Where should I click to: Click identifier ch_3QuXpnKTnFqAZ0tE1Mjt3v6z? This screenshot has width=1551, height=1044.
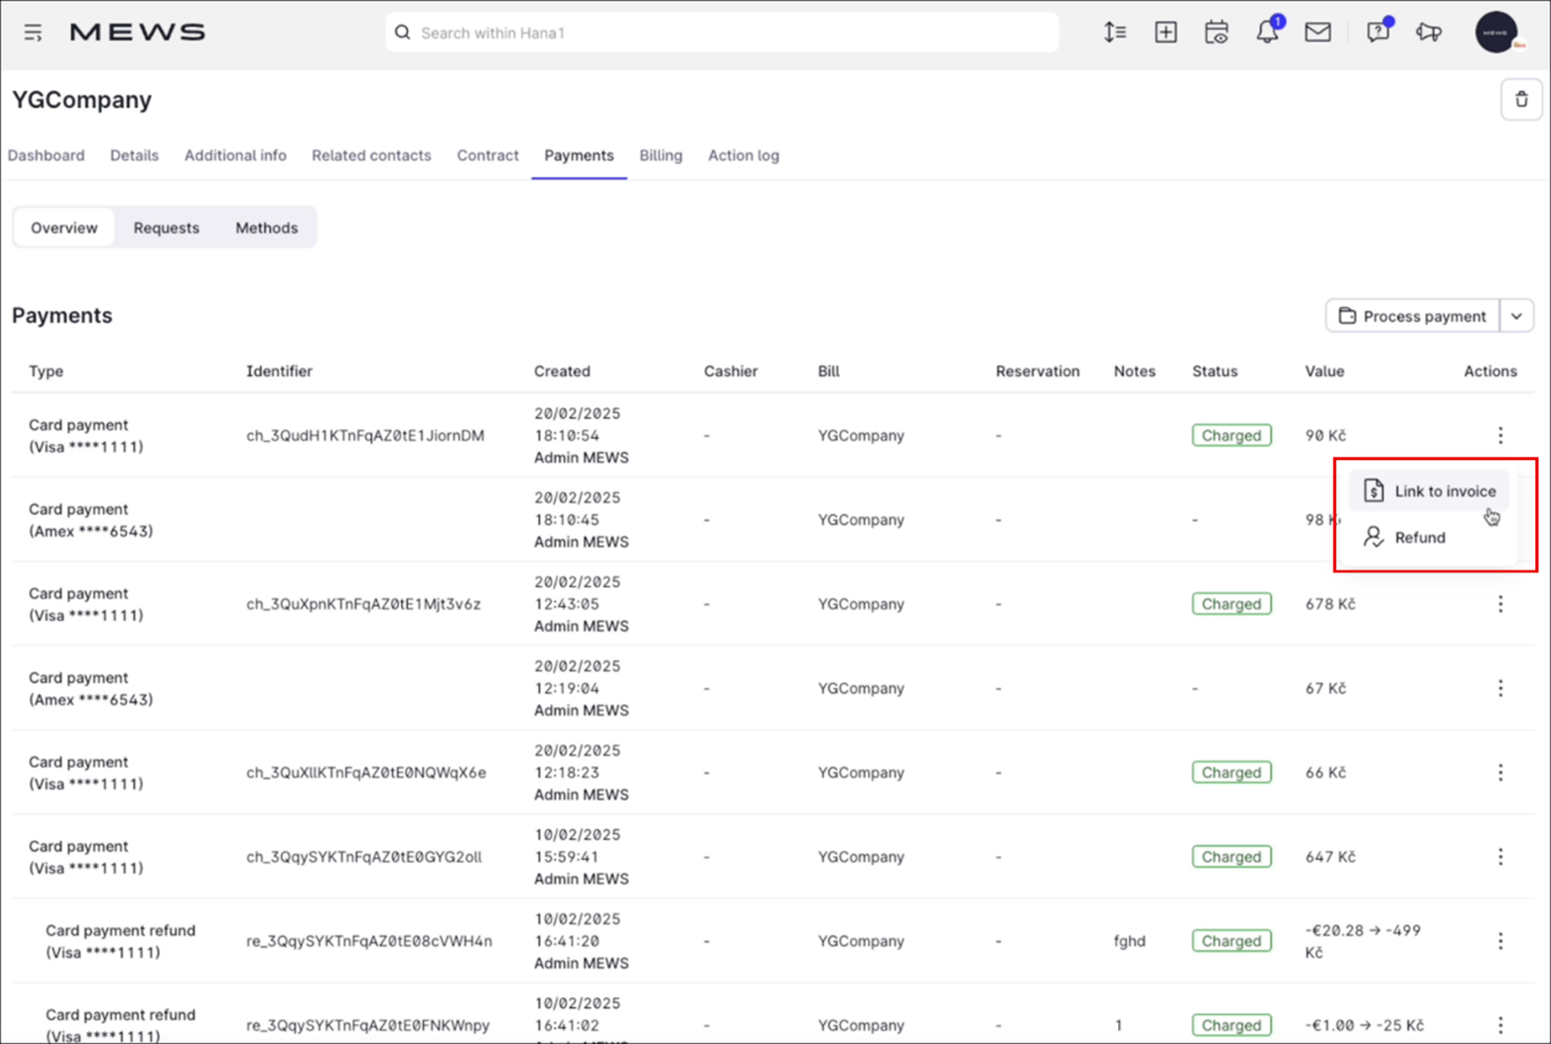click(363, 604)
